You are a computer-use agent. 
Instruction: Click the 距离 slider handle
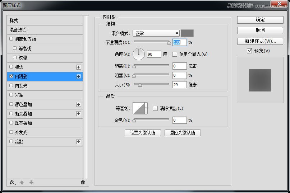tap(134, 66)
